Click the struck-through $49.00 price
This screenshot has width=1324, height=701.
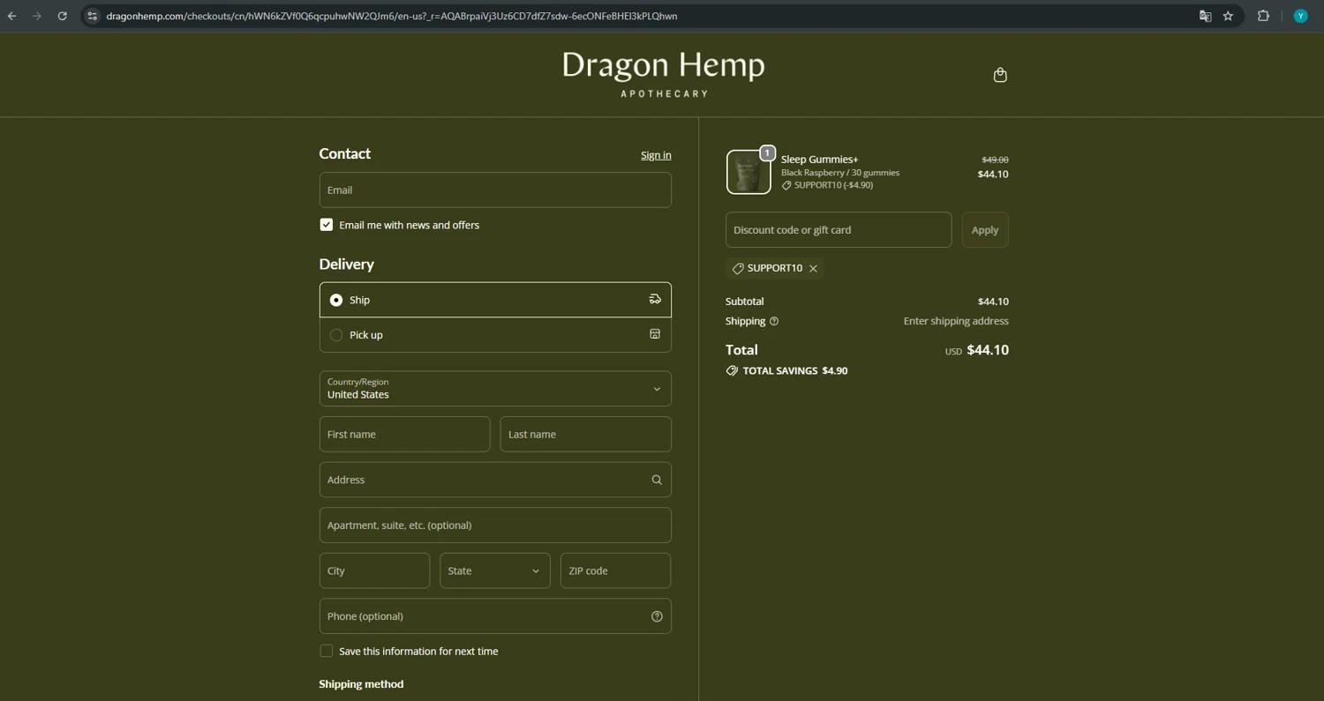[x=995, y=160]
